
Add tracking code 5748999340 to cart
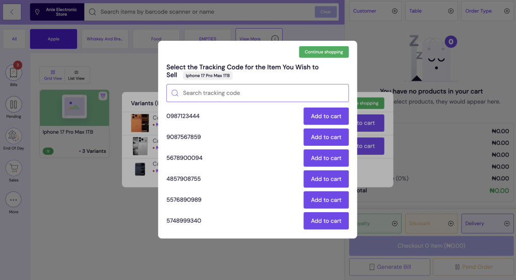(326, 221)
